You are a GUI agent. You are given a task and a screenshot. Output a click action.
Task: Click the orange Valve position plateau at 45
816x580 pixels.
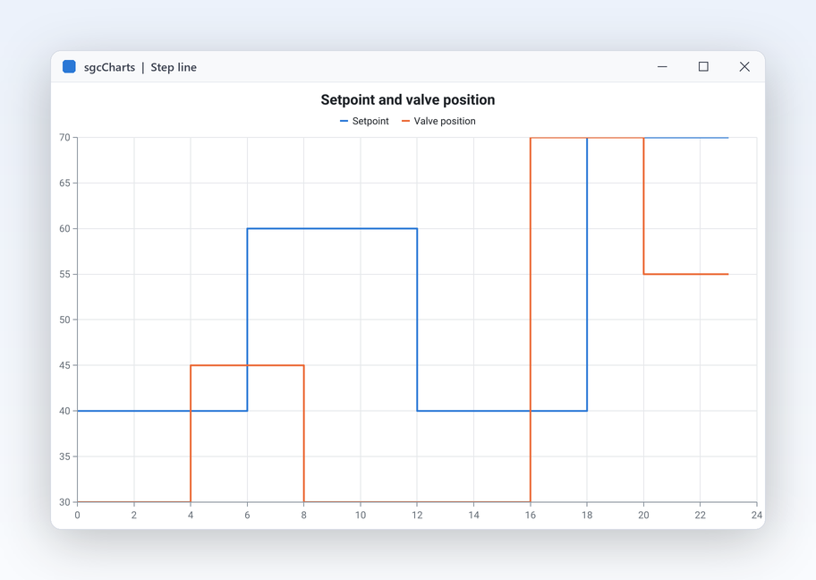pyautogui.click(x=247, y=365)
